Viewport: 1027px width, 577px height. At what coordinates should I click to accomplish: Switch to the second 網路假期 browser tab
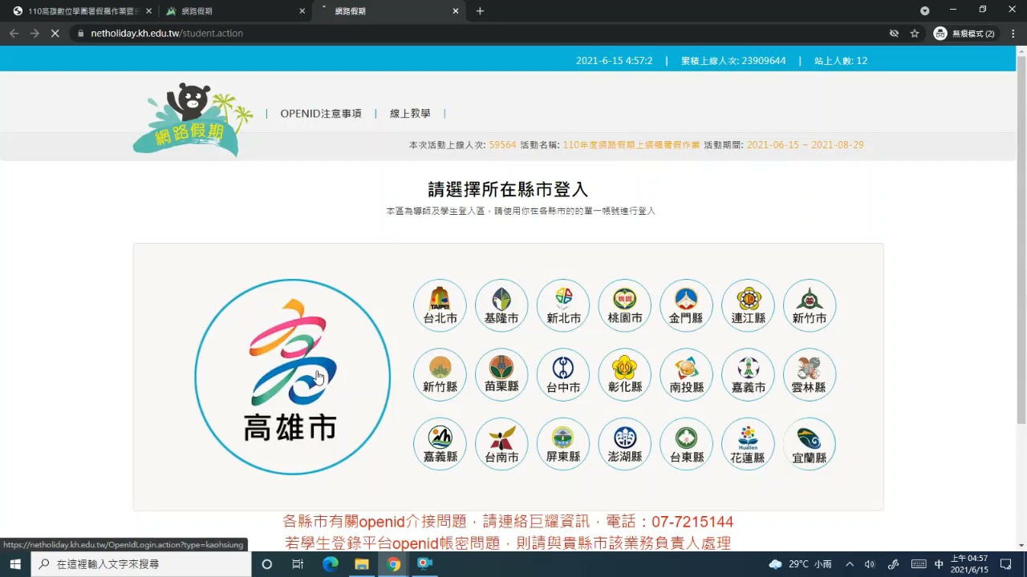point(234,11)
